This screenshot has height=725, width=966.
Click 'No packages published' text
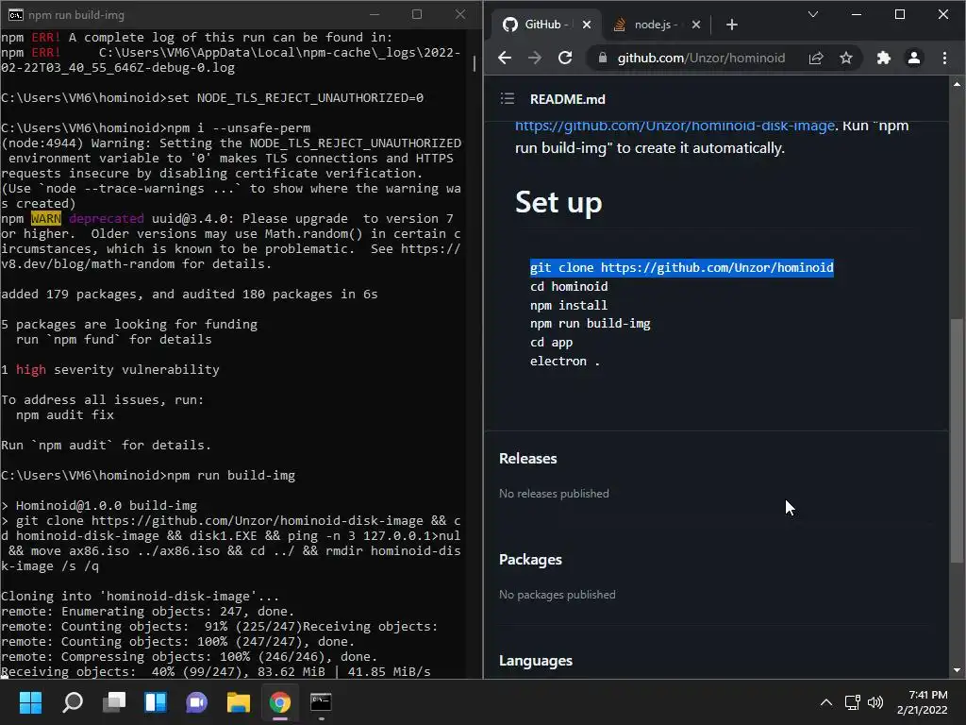tap(557, 595)
